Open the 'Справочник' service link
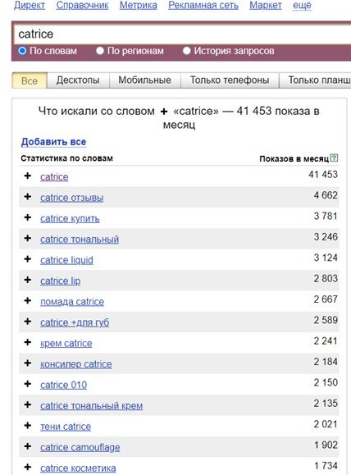The height and width of the screenshot is (475, 351). (x=82, y=5)
